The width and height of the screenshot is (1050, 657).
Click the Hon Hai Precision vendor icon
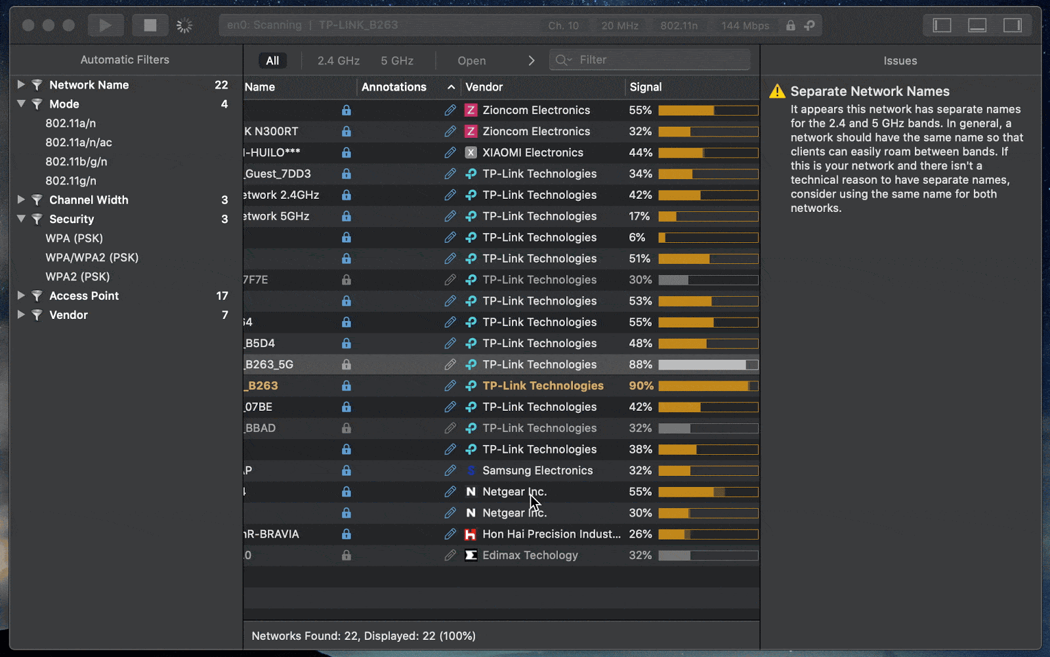(471, 534)
